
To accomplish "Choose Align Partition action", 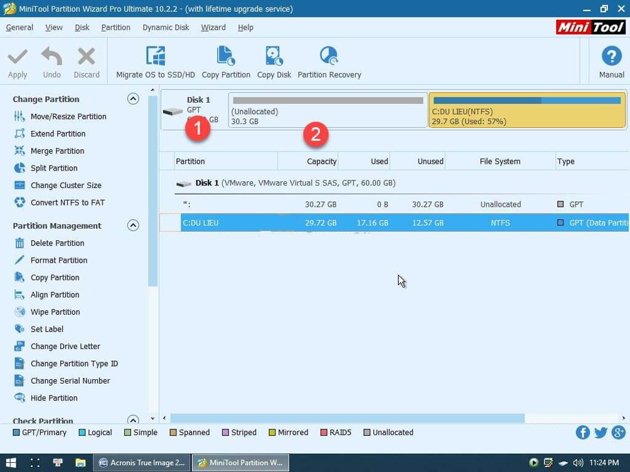I will (55, 295).
